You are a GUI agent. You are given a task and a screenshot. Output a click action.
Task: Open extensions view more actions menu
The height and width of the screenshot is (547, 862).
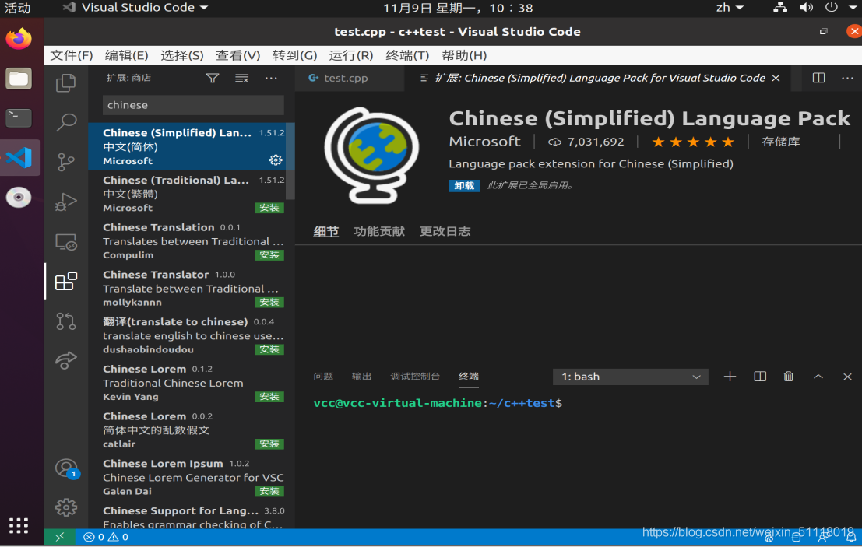(271, 78)
